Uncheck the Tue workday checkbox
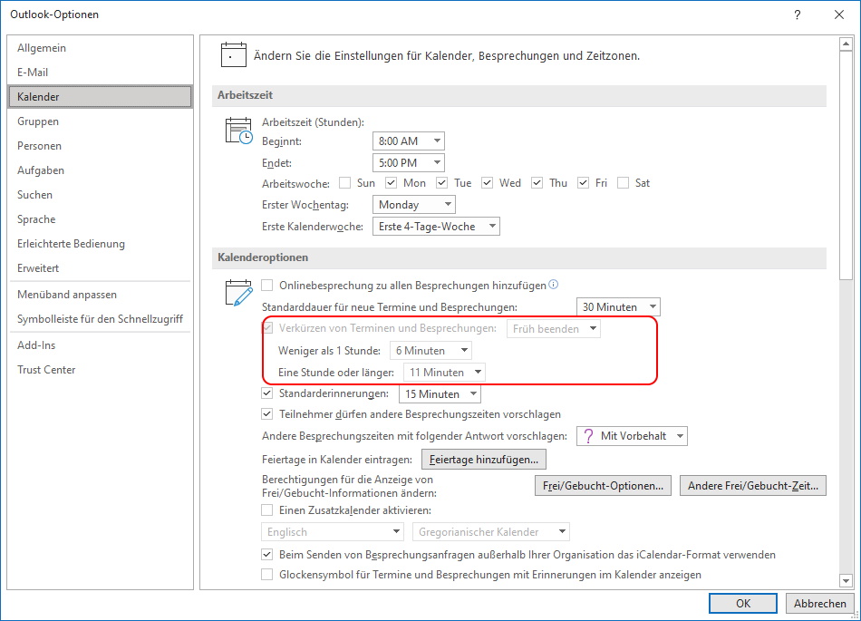This screenshot has height=621, width=861. [x=442, y=183]
